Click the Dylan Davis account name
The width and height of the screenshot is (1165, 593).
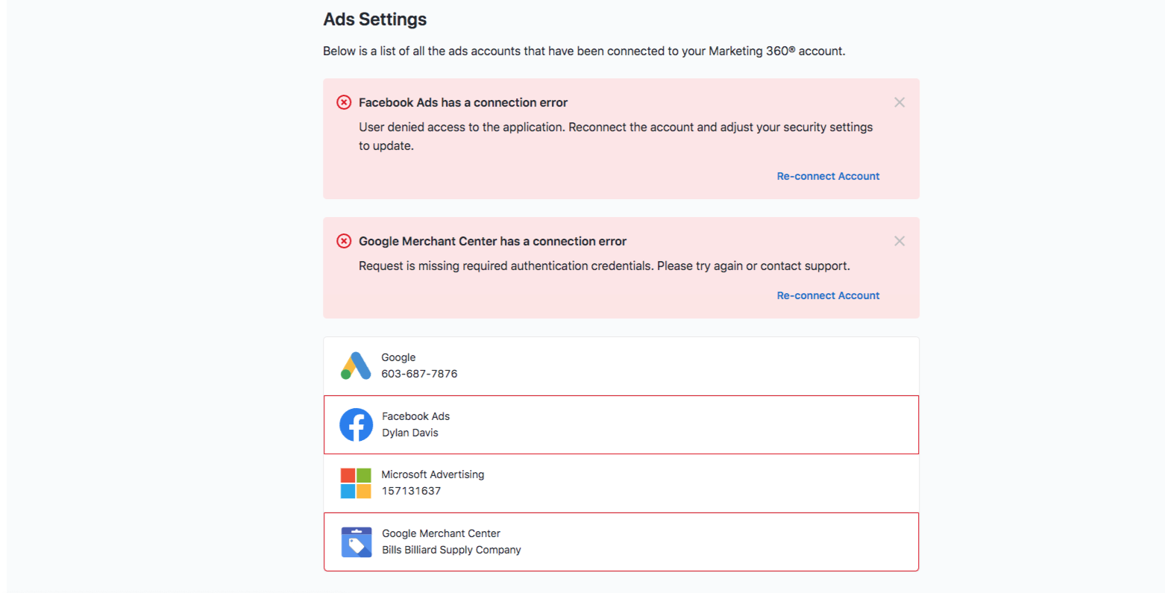pos(410,433)
